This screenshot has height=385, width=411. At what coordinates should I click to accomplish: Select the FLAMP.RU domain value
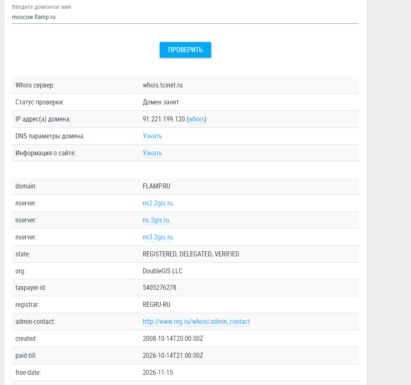pyautogui.click(x=156, y=186)
